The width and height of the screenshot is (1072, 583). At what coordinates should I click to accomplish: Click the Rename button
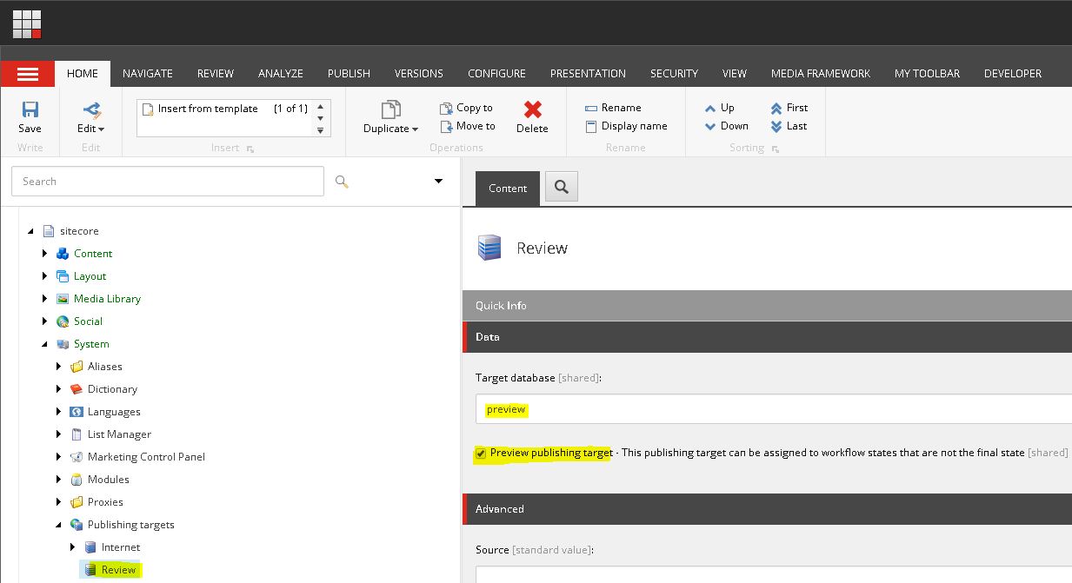613,108
